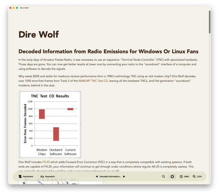Image resolution: width=219 pixels, height=195 pixels.
Task: Go to next section arrow
Action: coord(124,177)
